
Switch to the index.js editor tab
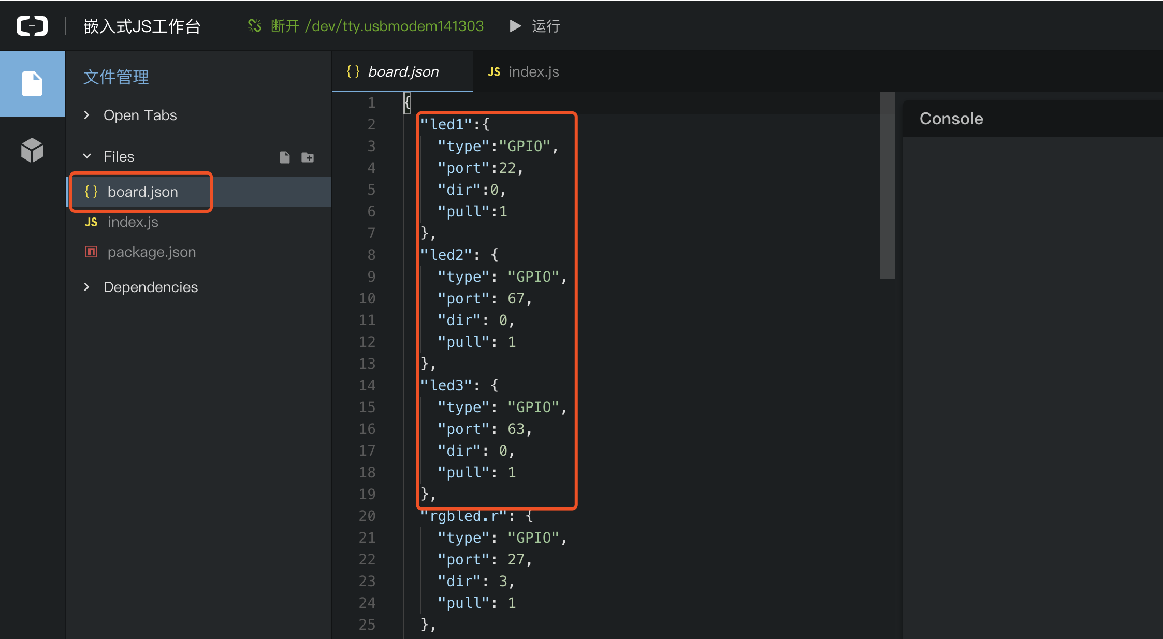[x=524, y=71]
